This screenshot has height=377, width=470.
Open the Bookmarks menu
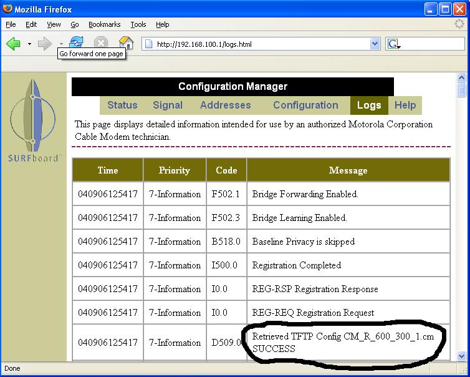click(105, 24)
